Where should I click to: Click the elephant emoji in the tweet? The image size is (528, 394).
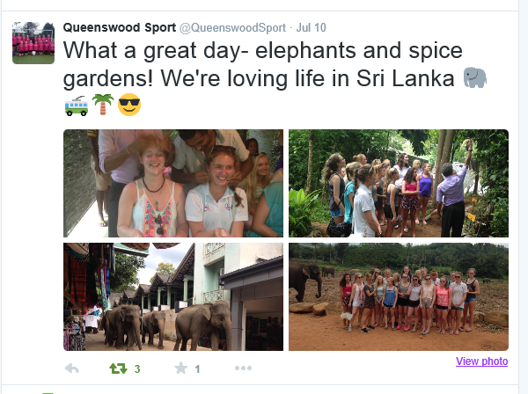475,77
